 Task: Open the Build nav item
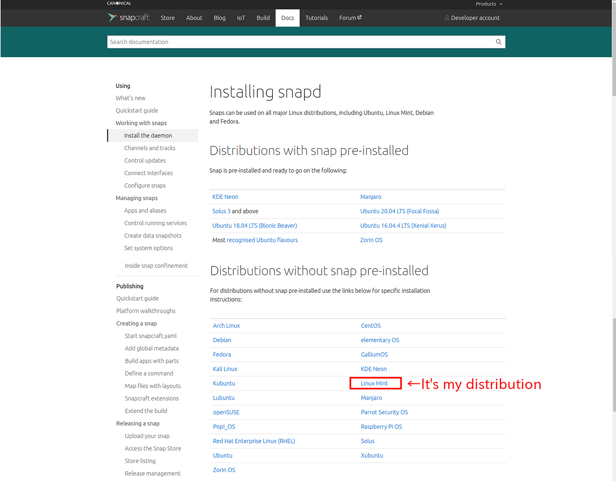tap(263, 18)
